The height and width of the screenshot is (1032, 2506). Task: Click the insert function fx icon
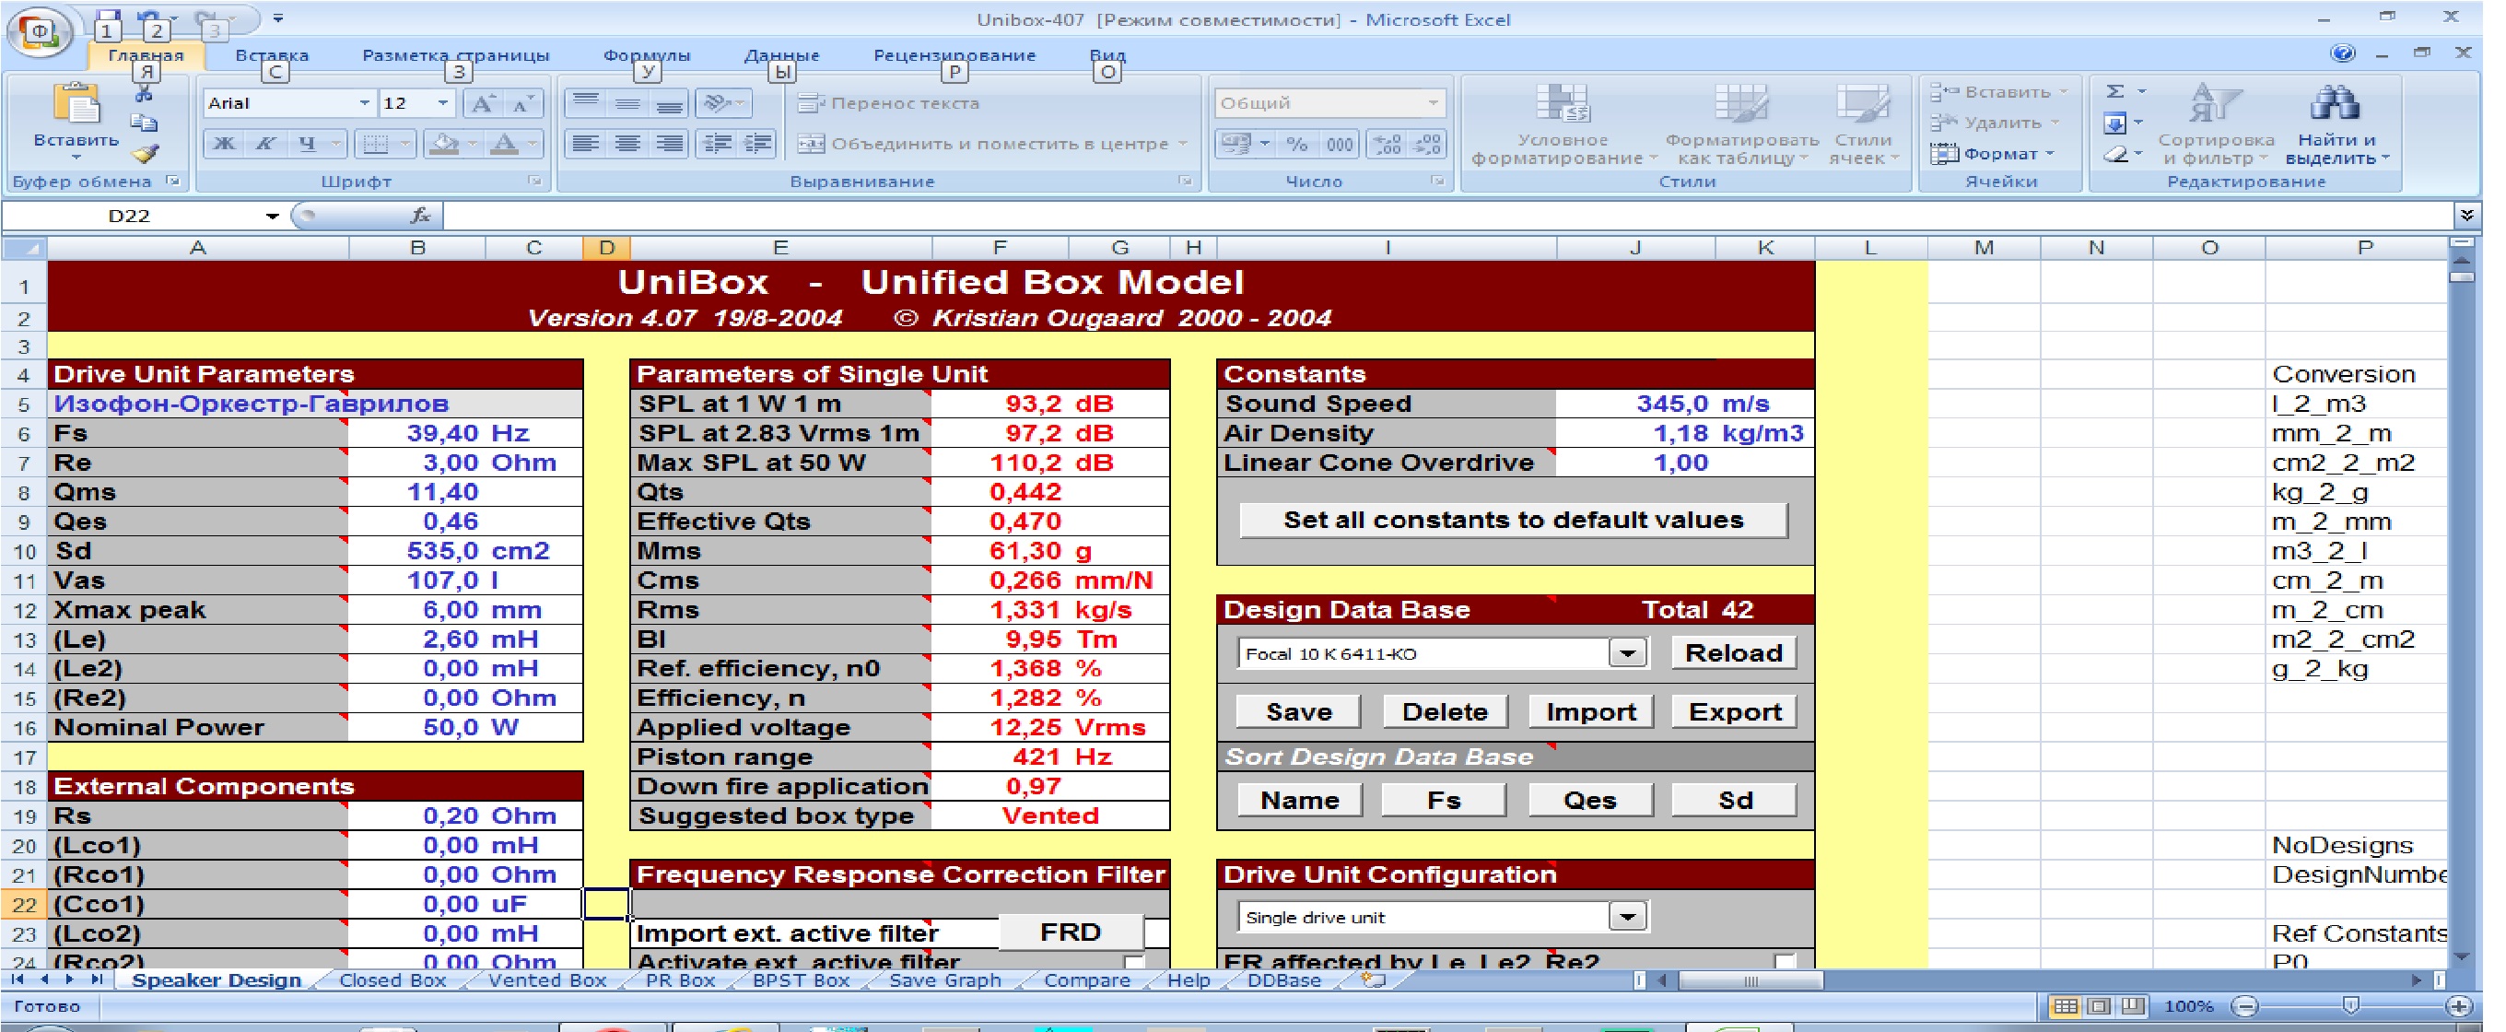[420, 215]
